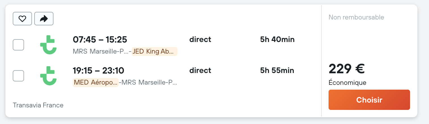Click the Transavia logo on the 07:45 flight
This screenshot has width=429, height=124.
48,45
